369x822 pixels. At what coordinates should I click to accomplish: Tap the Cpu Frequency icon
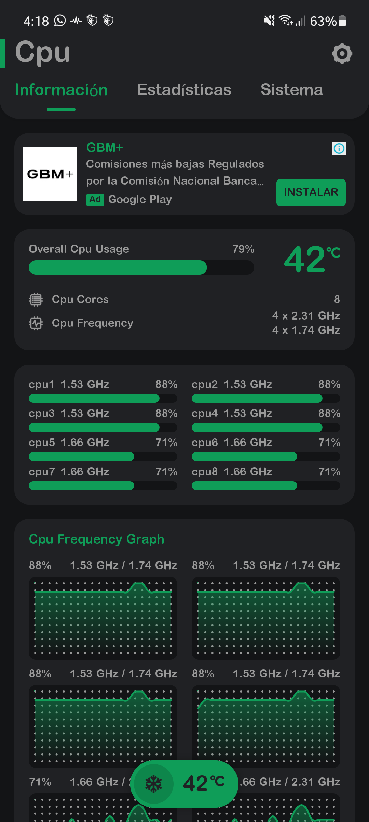[36, 323]
